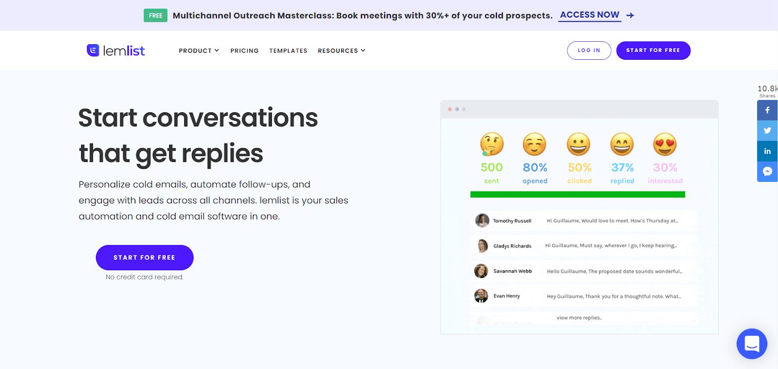Click the 30% interested statistic
Image resolution: width=778 pixels, height=369 pixels.
pyautogui.click(x=665, y=173)
